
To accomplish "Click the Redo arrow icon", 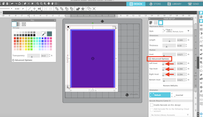I will (x=16, y=3).
